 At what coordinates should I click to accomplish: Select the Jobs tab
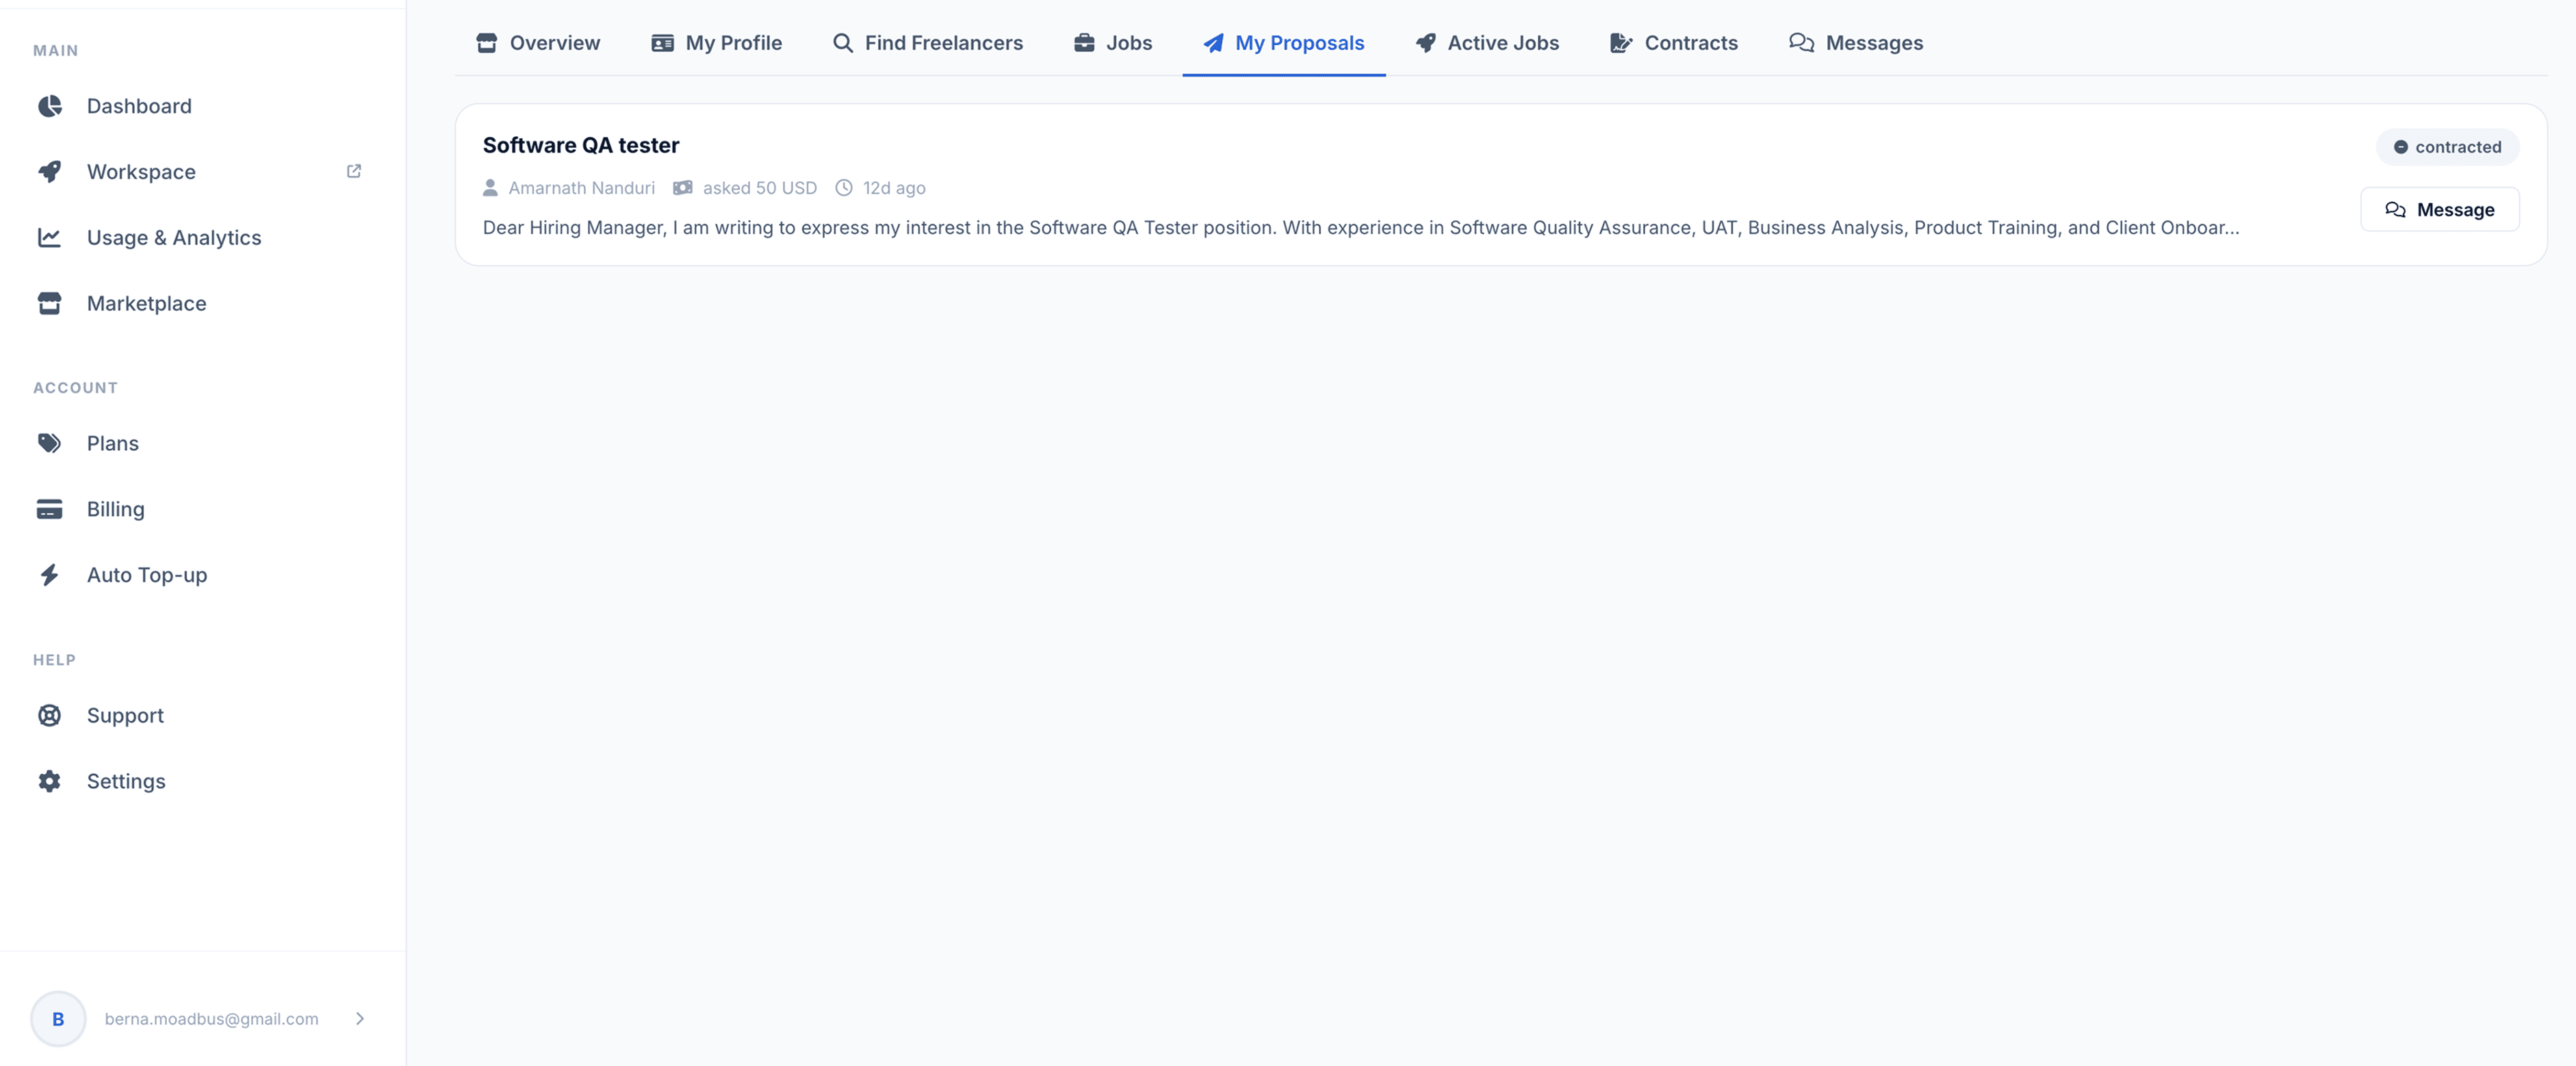point(1113,43)
